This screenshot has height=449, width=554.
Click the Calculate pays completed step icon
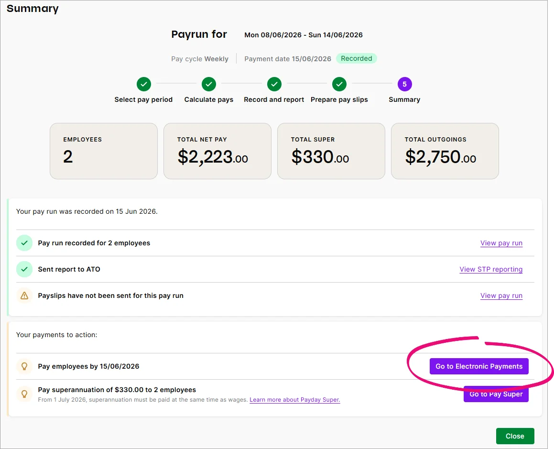(x=209, y=84)
